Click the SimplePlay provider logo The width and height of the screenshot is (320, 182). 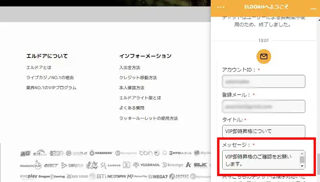pyautogui.click(x=72, y=165)
